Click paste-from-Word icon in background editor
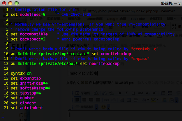 (x=171, y=100)
